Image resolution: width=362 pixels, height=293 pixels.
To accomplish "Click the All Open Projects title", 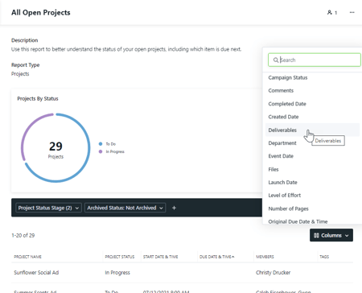I will coord(41,13).
